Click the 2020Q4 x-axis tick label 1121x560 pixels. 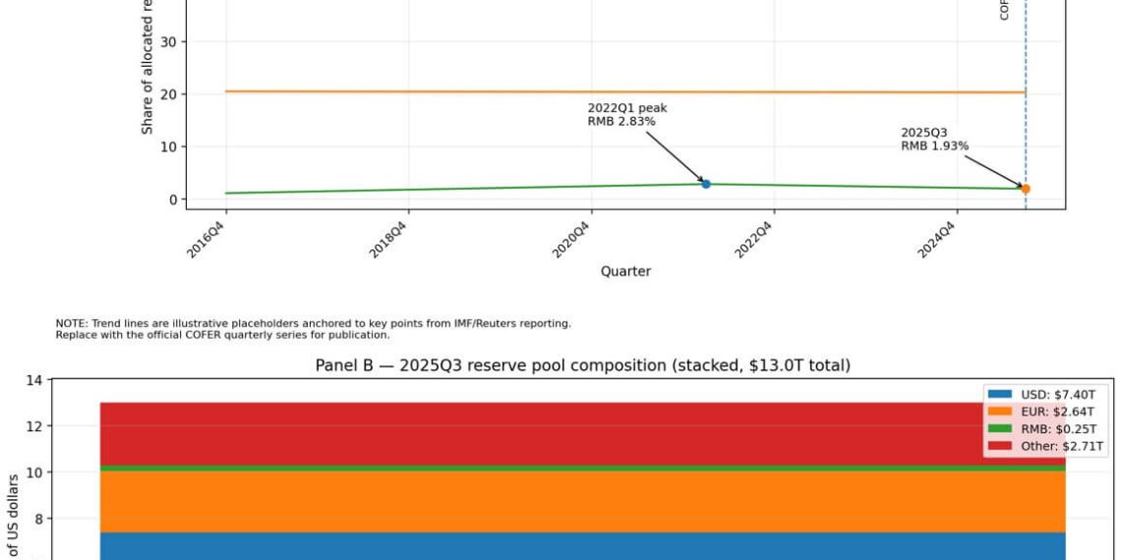click(x=574, y=239)
